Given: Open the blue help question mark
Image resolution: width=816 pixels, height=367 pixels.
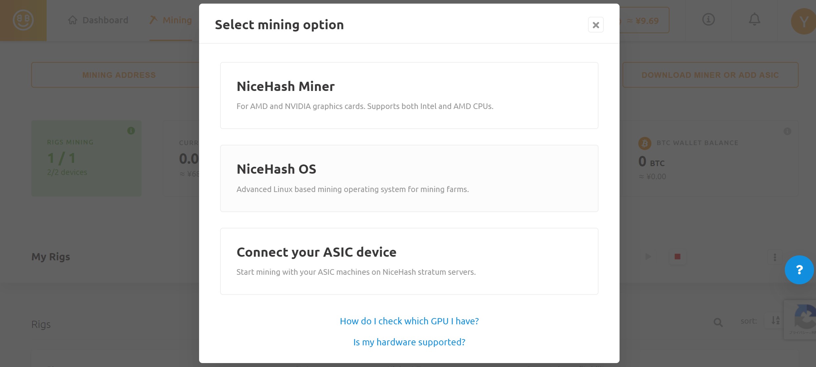Looking at the screenshot, I should (799, 270).
